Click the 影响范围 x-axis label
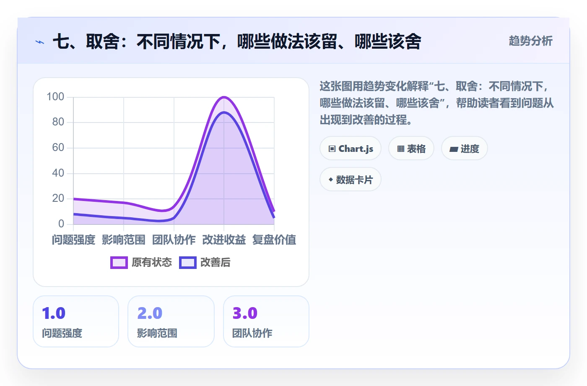Viewport: 587px width, 386px height. pyautogui.click(x=124, y=240)
